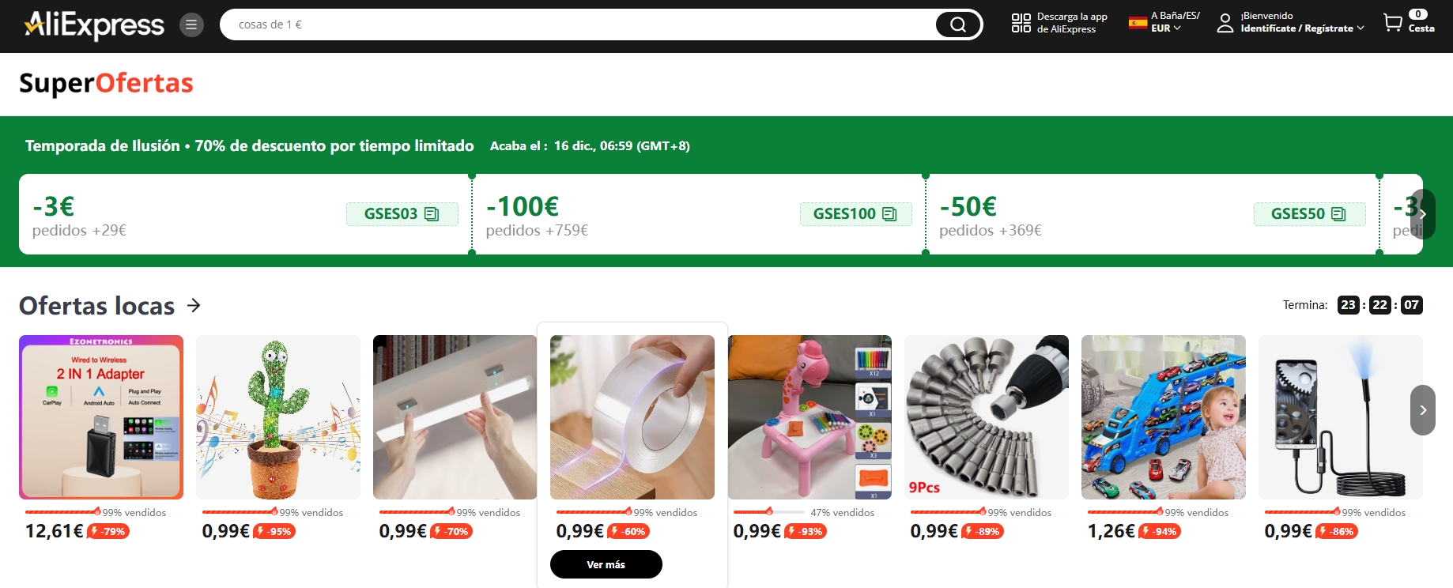Click the 47% vendidos progress bar
The height and width of the screenshot is (588, 1453).
click(770, 512)
